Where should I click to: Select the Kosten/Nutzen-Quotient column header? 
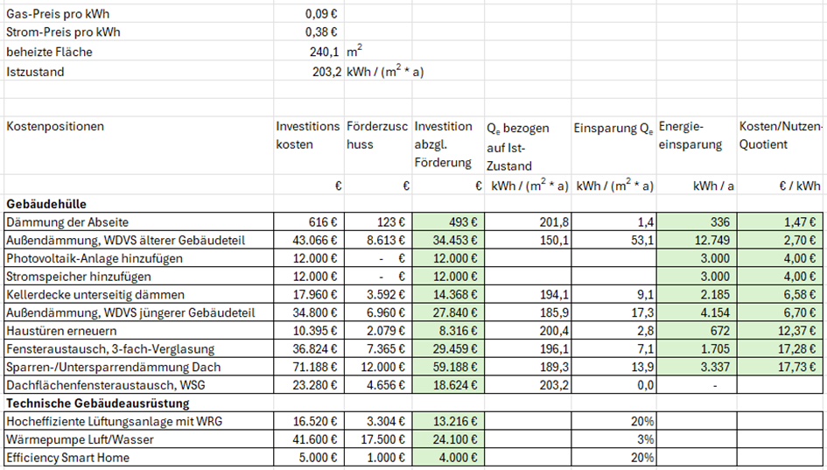coord(781,136)
